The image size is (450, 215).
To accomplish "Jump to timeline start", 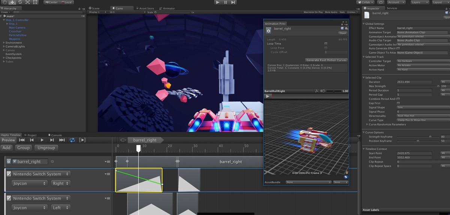I will point(22,140).
